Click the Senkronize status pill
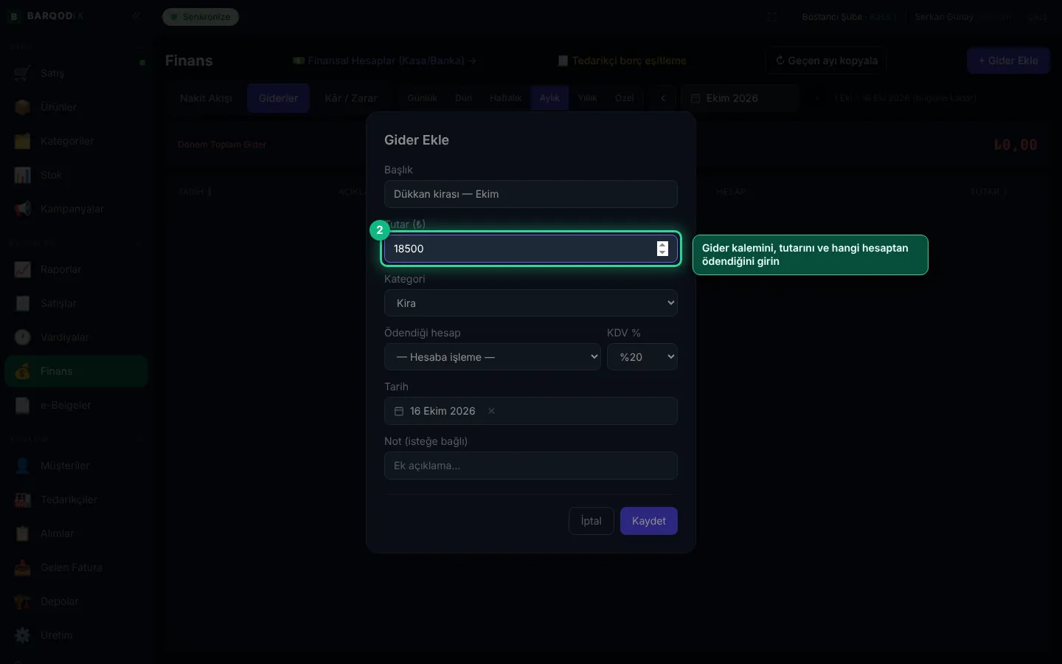The image size is (1062, 664). (x=201, y=16)
